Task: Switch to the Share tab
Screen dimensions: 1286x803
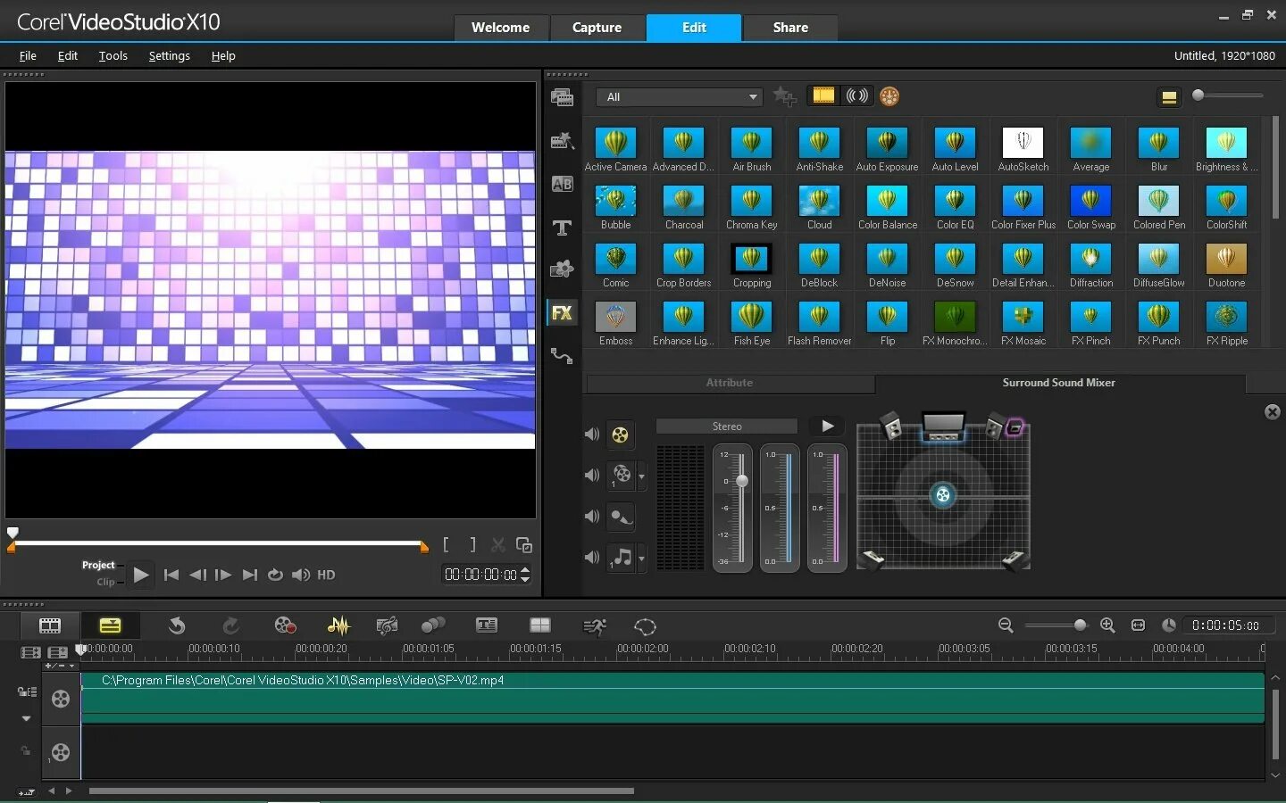Action: pyautogui.click(x=790, y=28)
